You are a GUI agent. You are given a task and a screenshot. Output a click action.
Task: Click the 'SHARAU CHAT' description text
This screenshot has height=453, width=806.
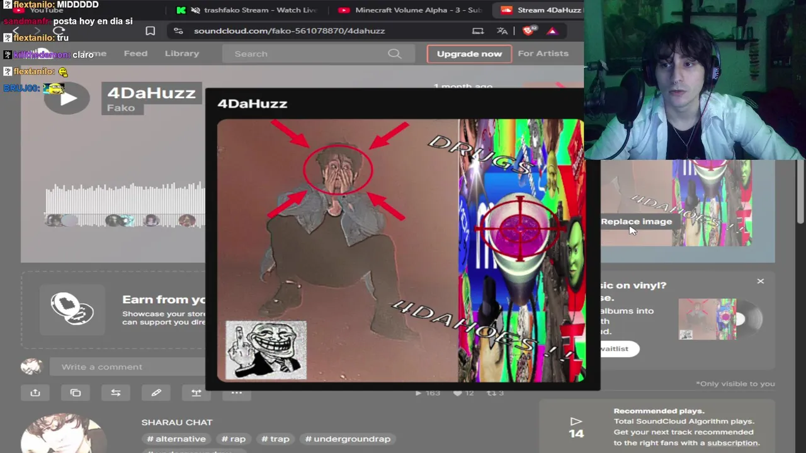(x=177, y=422)
